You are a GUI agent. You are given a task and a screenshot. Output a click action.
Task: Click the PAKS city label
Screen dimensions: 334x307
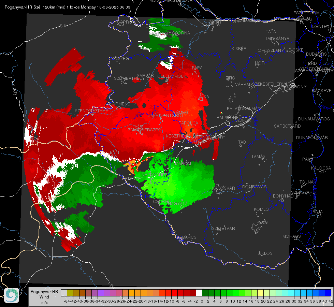[308, 159]
